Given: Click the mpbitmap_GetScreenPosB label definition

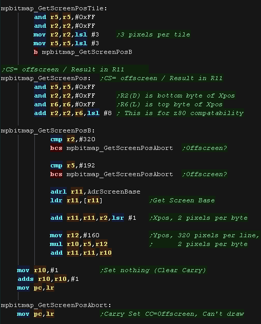Looking at the screenshot, I should 48,130.
